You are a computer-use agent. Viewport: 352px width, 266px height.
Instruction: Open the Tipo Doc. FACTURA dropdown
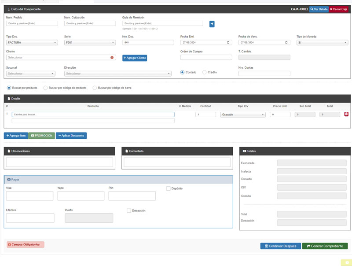click(x=32, y=42)
